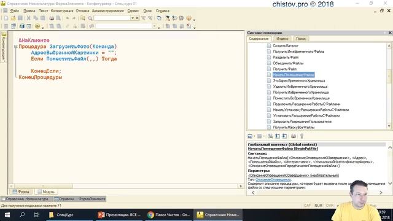Open the Отладка menu

(82, 11)
